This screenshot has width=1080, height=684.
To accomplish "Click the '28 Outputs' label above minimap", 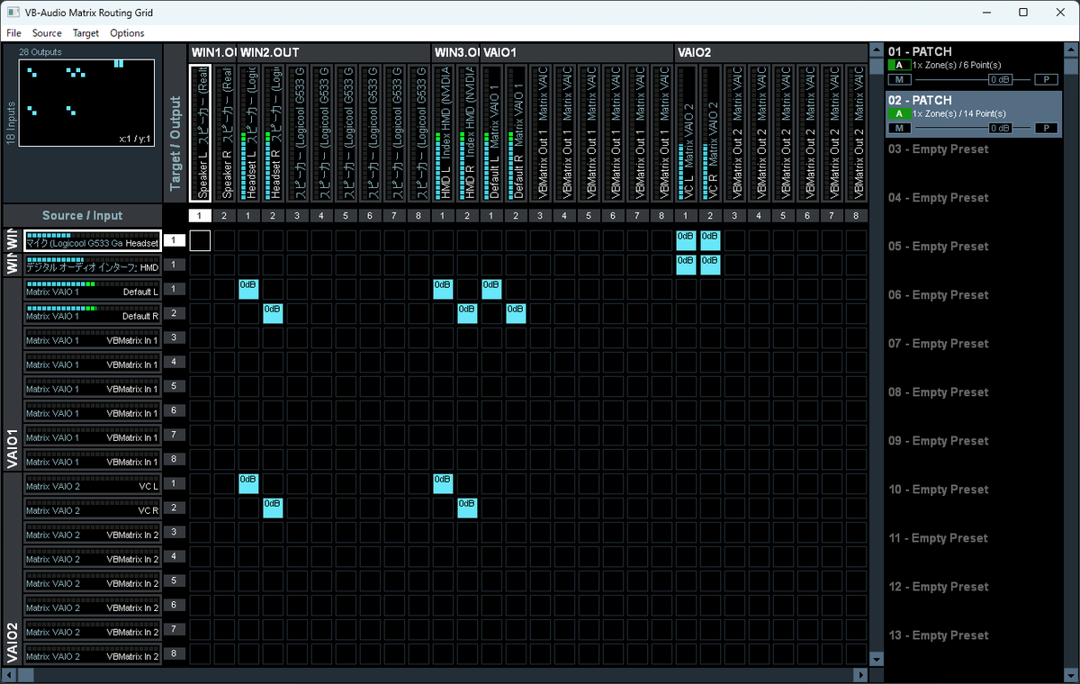I will click(40, 52).
